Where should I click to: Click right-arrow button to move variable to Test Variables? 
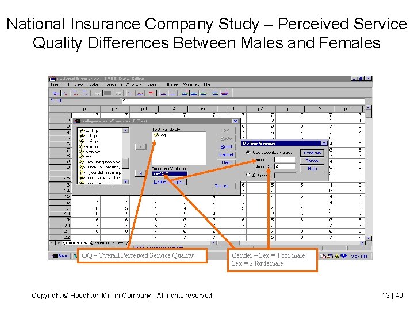pyautogui.click(x=140, y=146)
